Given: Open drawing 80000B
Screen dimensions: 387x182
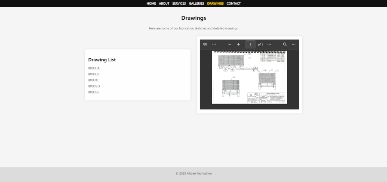Looking at the screenshot, I should [x=94, y=74].
